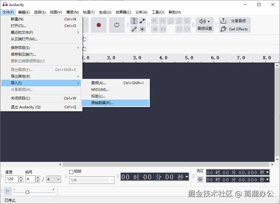Click Fit Selection to Width icon
This screenshot has width=280, height=204.
[171, 21]
